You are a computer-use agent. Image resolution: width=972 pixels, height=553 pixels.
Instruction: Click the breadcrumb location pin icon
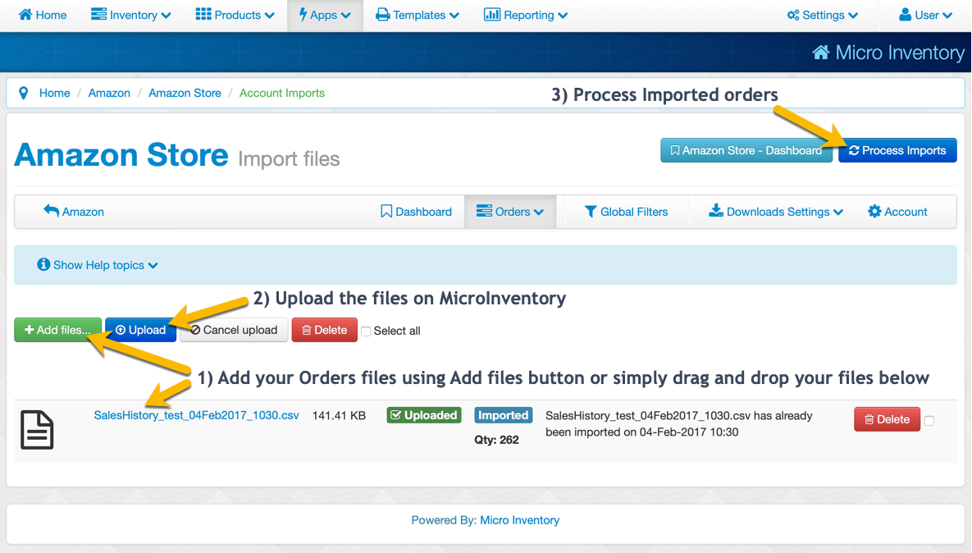coord(24,93)
